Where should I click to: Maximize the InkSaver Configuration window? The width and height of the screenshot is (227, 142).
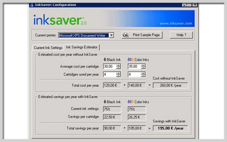tap(189, 5)
